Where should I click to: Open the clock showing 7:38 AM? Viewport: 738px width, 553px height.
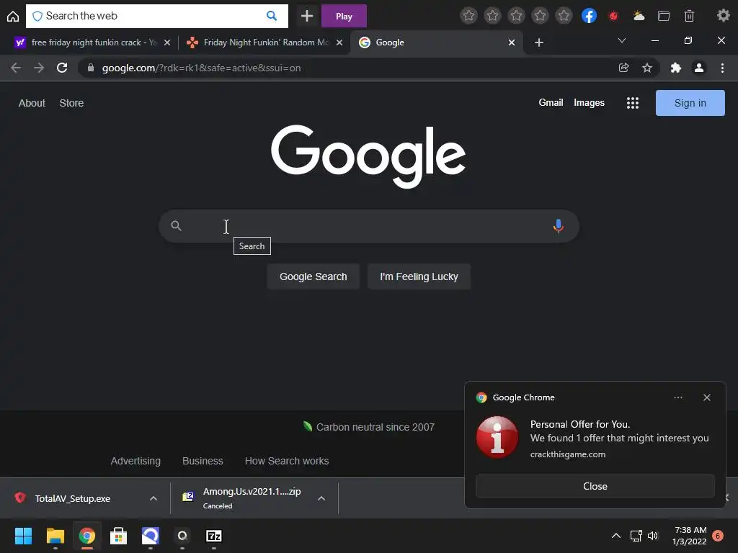[690, 536]
